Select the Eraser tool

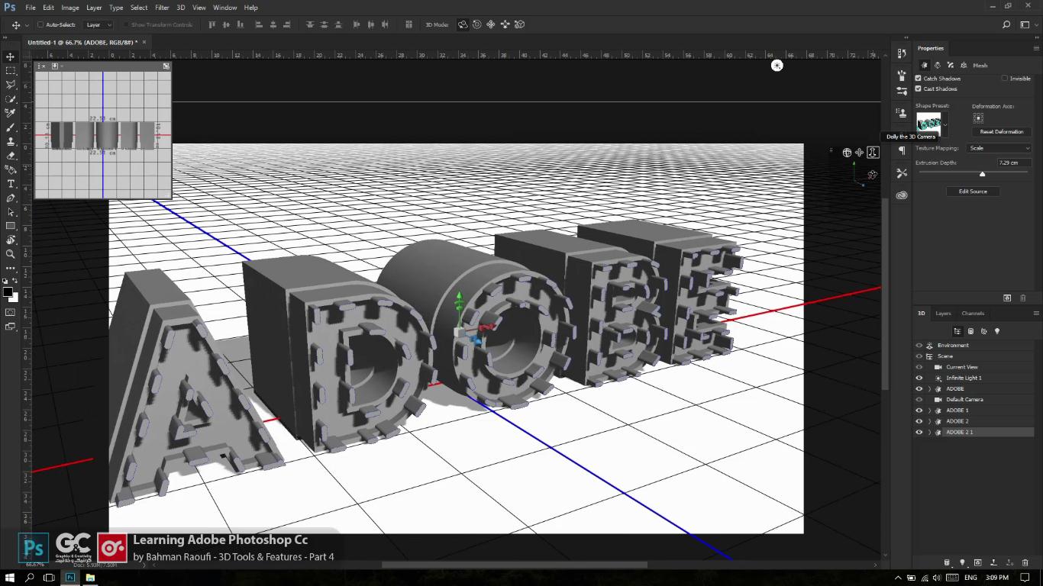[11, 156]
